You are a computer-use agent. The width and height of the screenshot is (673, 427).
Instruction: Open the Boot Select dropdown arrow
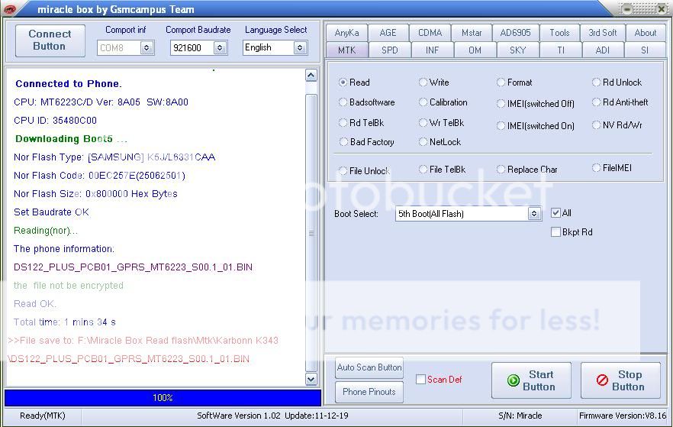coord(533,214)
